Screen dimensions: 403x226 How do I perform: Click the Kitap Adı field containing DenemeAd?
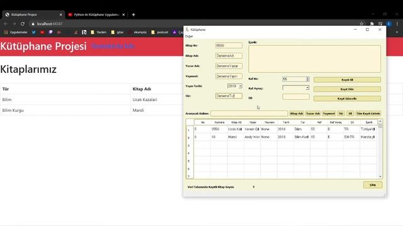(229, 56)
